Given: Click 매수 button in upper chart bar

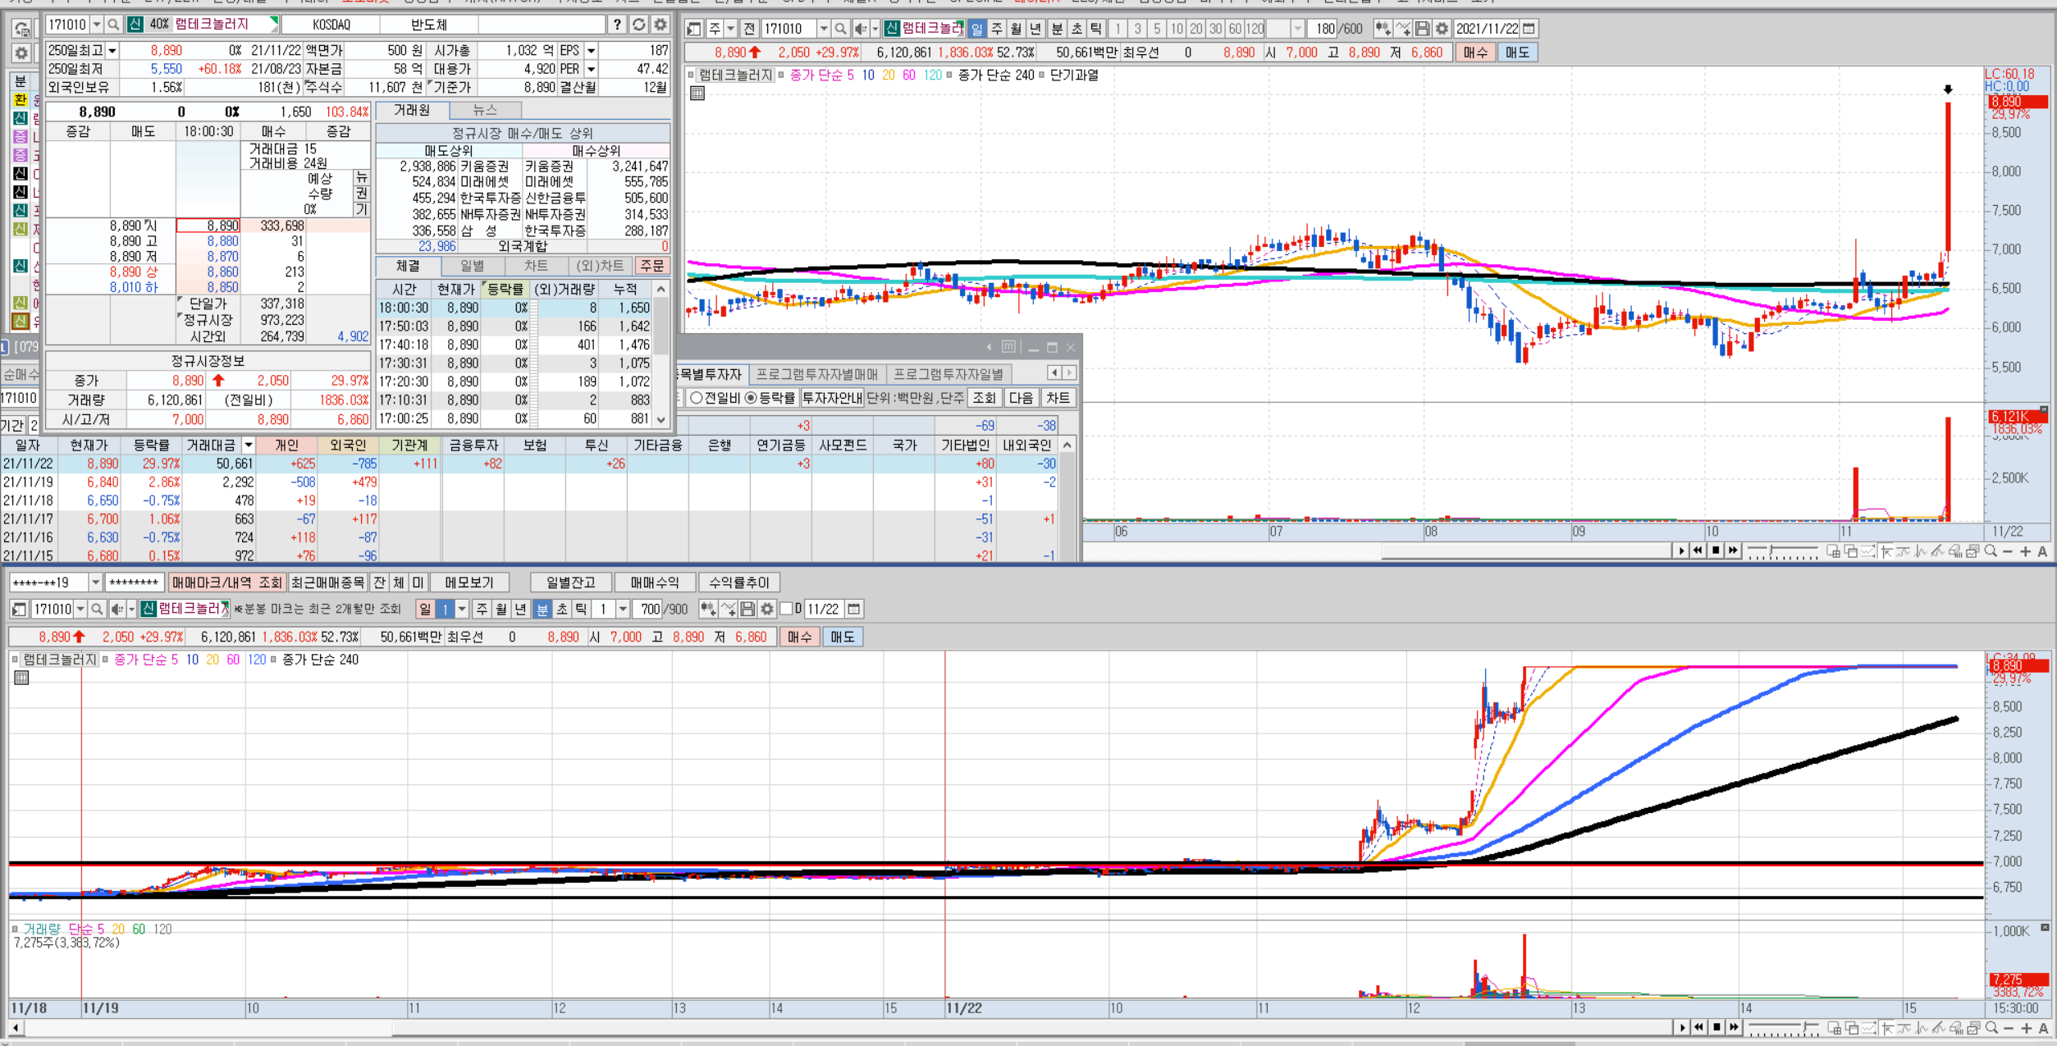Looking at the screenshot, I should (x=1475, y=53).
